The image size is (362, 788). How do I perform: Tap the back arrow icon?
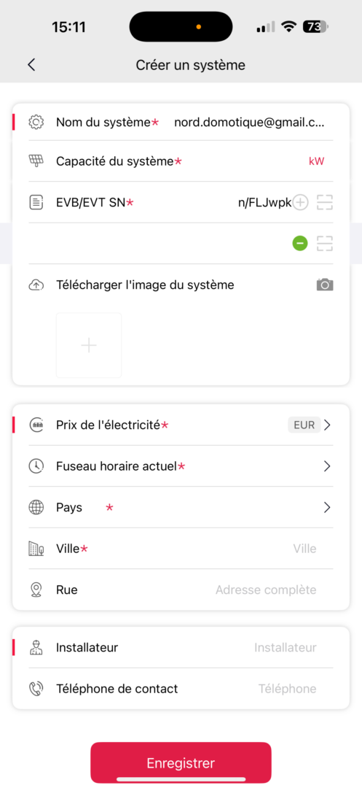[x=31, y=65]
